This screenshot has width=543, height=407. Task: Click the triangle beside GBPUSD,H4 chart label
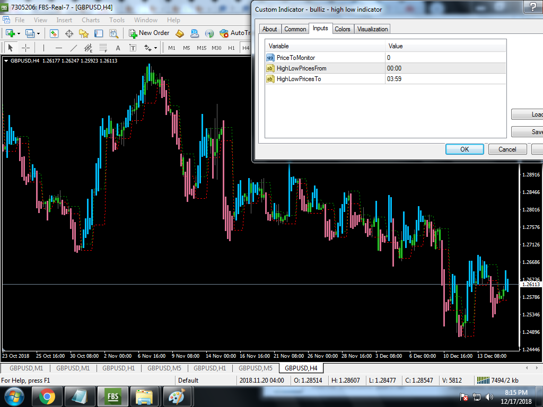6,61
